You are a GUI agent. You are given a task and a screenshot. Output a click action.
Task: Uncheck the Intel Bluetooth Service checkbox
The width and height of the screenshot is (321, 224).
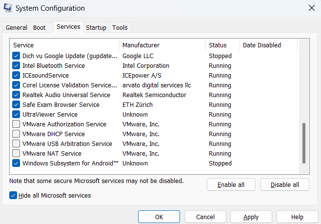[x=16, y=66]
